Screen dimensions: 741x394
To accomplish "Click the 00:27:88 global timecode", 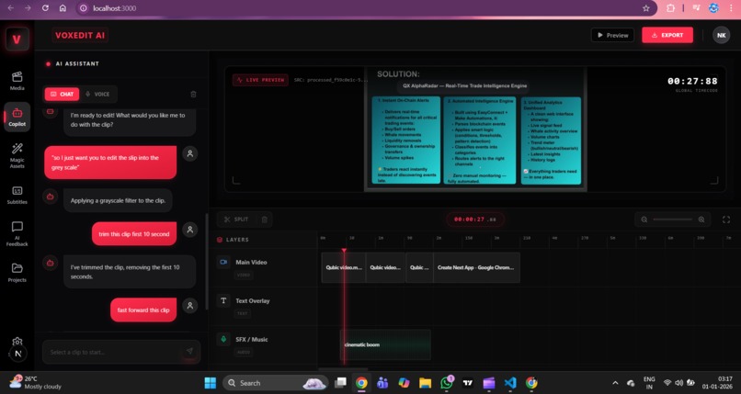I will tap(692, 81).
